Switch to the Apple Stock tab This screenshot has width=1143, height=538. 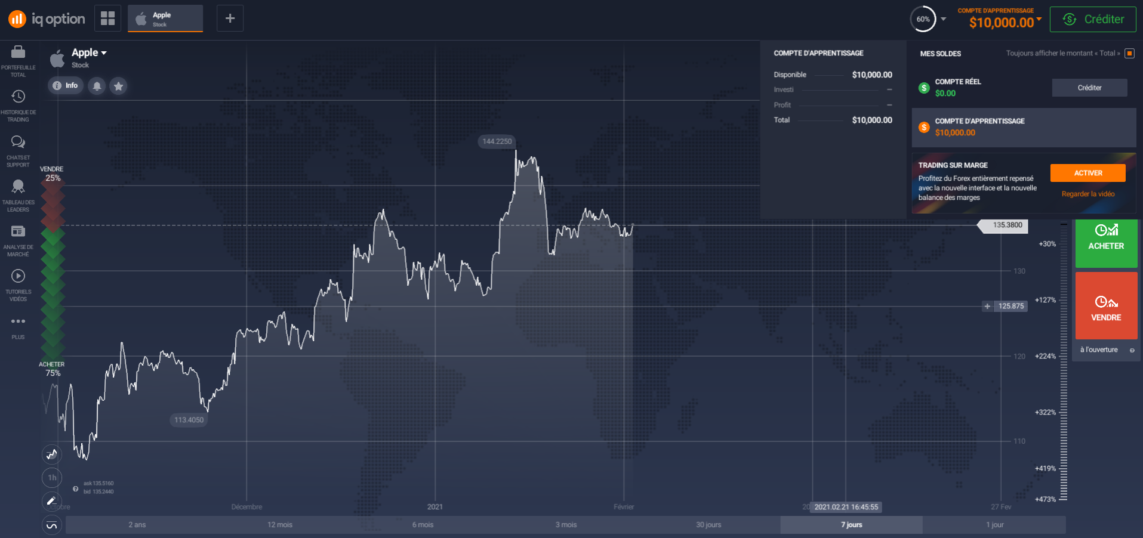[165, 18]
